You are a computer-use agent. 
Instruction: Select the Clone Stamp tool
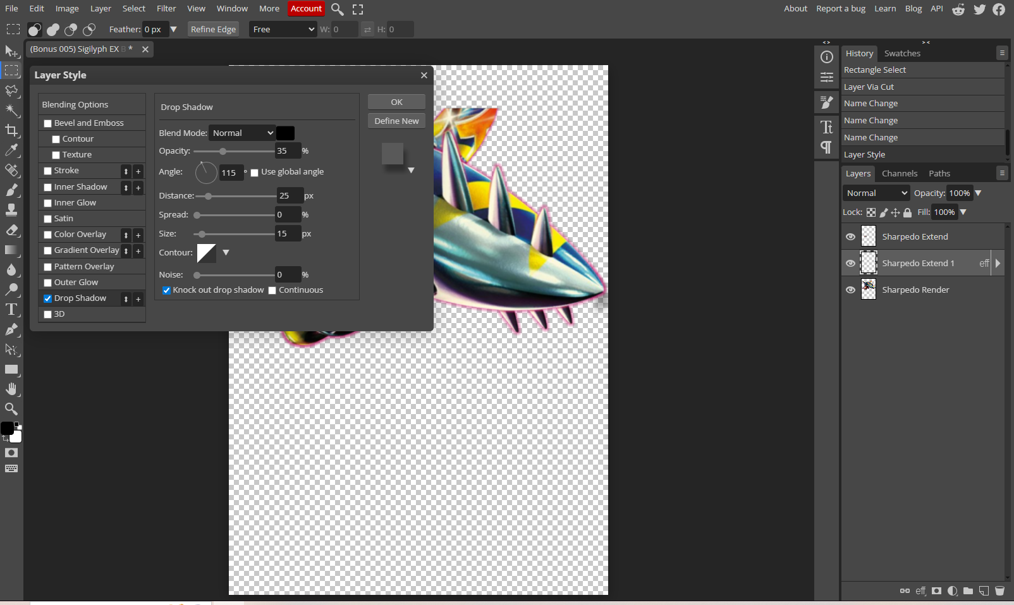coord(11,210)
